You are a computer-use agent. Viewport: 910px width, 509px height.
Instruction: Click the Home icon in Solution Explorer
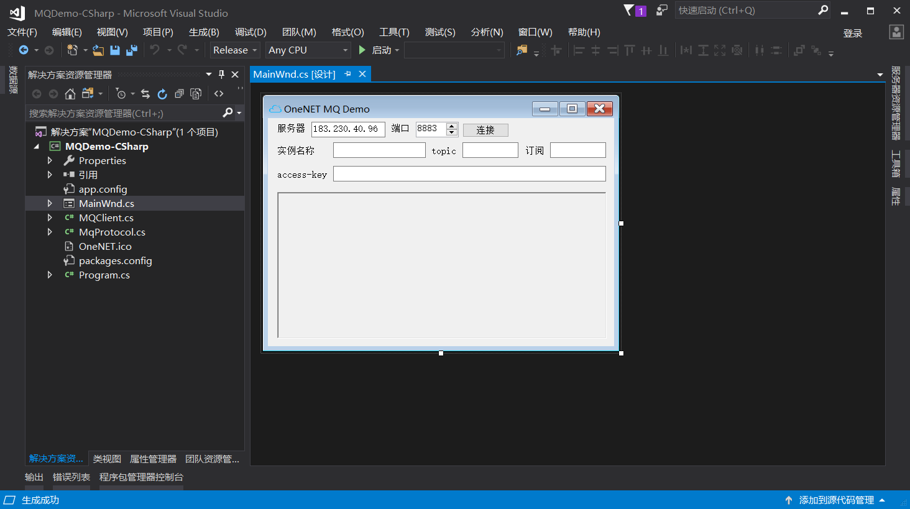pyautogui.click(x=70, y=94)
